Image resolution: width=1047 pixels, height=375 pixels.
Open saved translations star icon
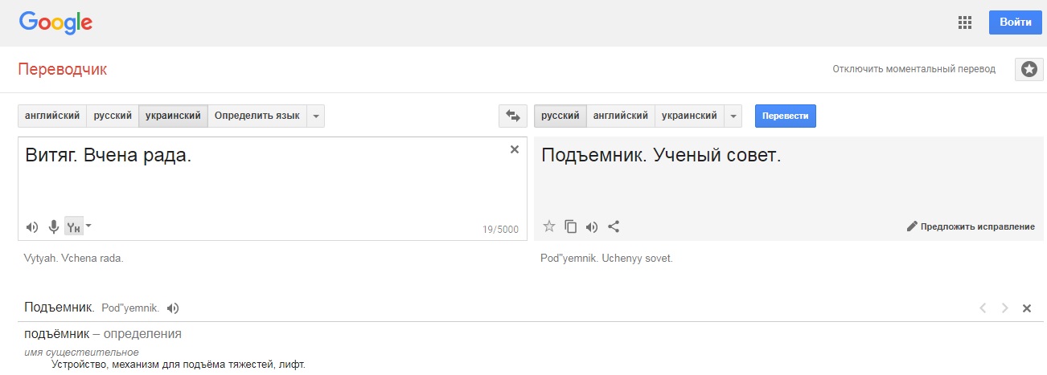[1028, 69]
